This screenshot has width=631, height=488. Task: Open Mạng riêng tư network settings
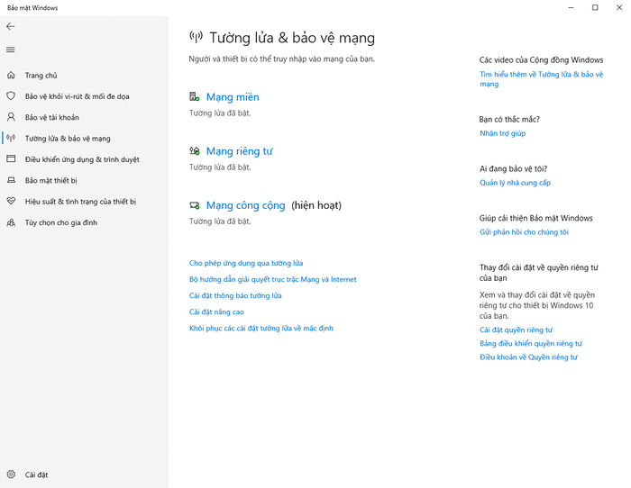[x=240, y=151]
